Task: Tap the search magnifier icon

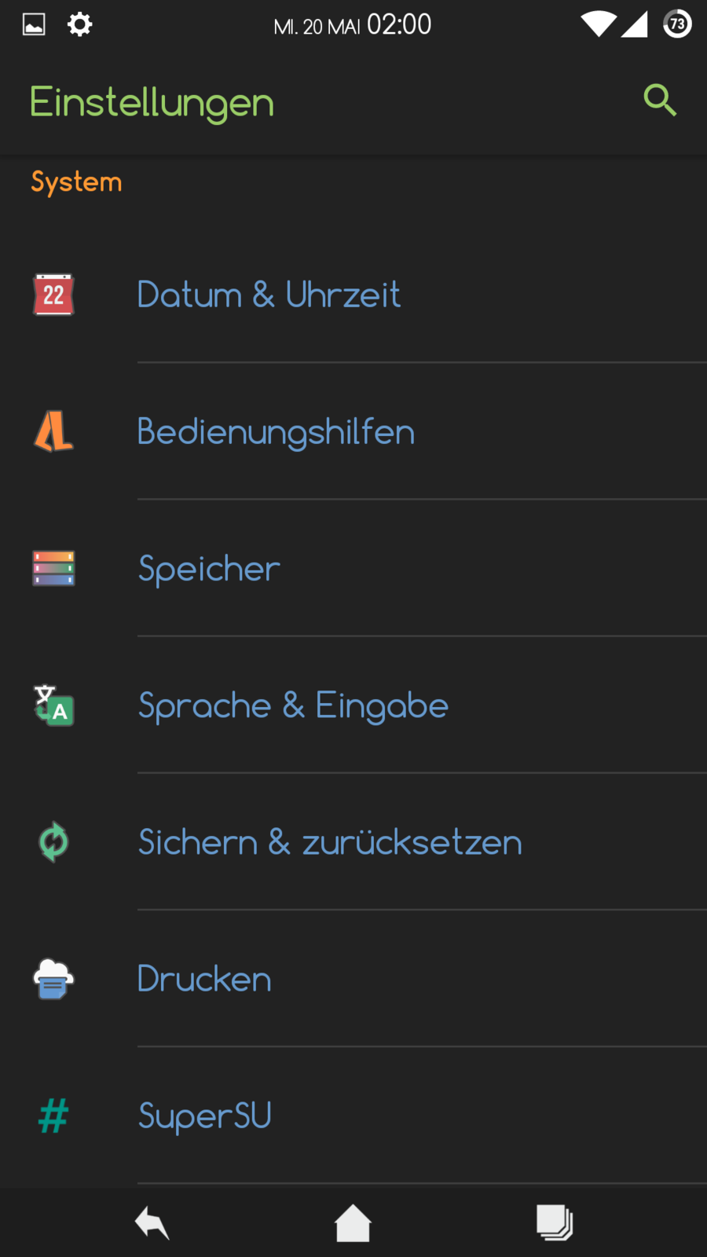Action: tap(659, 101)
